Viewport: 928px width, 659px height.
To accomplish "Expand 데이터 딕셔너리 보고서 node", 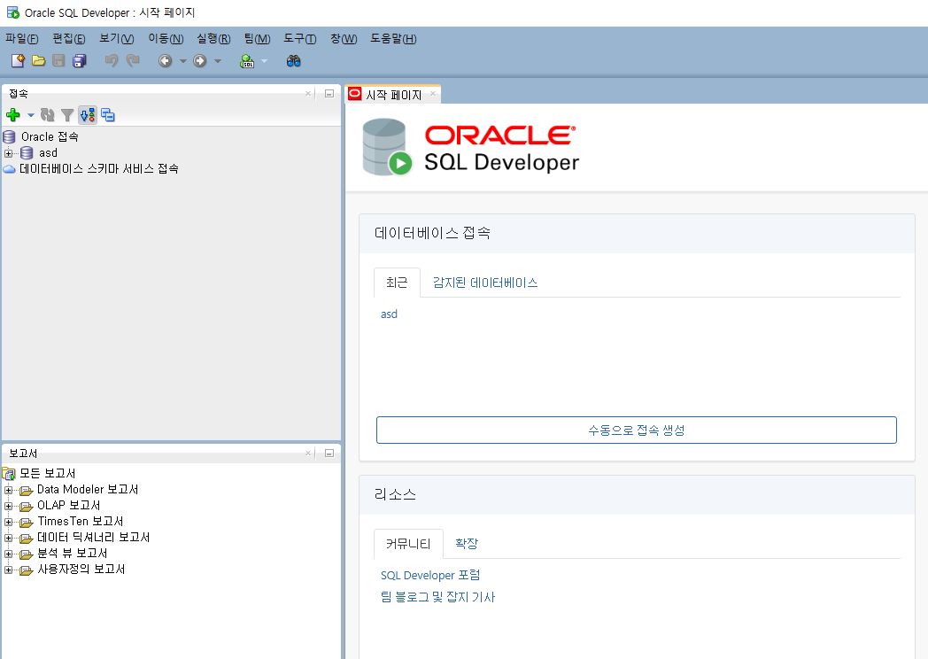I will tap(8, 538).
